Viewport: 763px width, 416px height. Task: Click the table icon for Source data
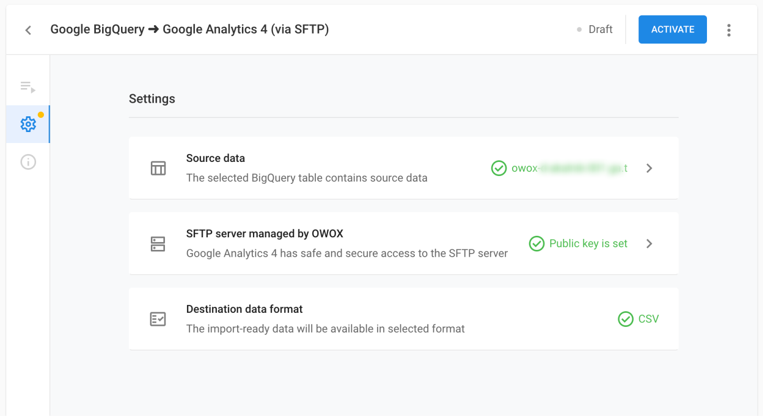click(x=158, y=168)
